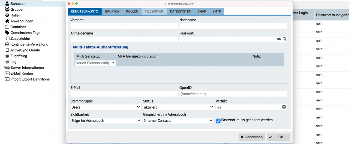Click the E-Mail Konten envelope icon

pyautogui.click(x=7, y=73)
